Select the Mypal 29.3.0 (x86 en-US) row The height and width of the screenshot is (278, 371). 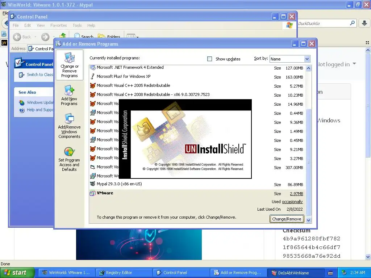(197, 184)
